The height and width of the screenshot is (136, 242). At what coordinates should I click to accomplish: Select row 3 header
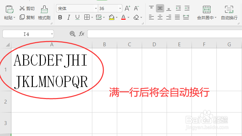[x=6, y=123]
